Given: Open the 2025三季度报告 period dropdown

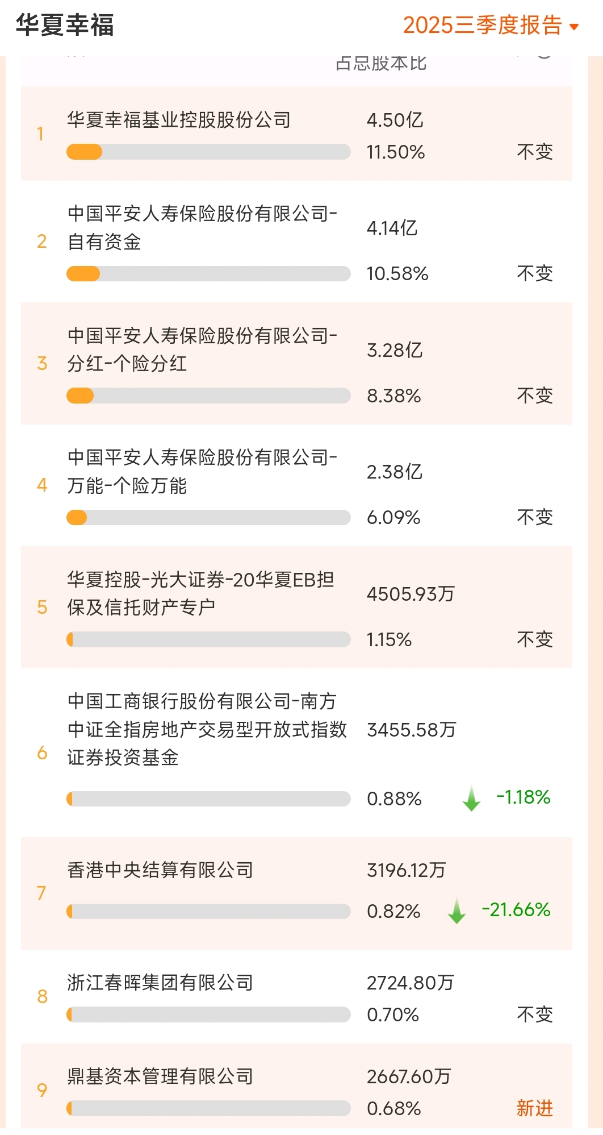Looking at the screenshot, I should tap(483, 26).
